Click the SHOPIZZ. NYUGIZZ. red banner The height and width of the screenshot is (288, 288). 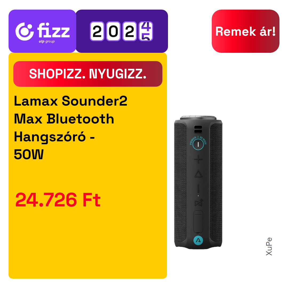tap(88, 74)
